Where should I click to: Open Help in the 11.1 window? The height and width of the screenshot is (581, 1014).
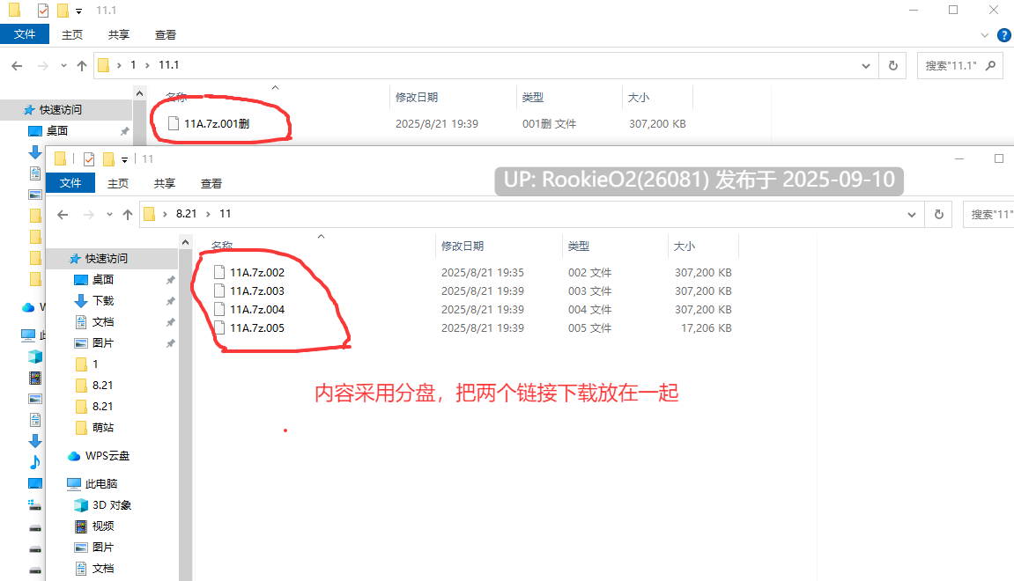(x=1004, y=35)
